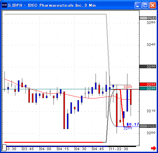The image size is (158, 153).
Task: Close the S.IDPH chart window
Action: tap(153, 5)
